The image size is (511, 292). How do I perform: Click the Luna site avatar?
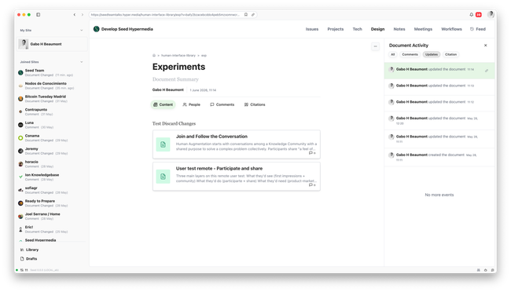tap(20, 125)
